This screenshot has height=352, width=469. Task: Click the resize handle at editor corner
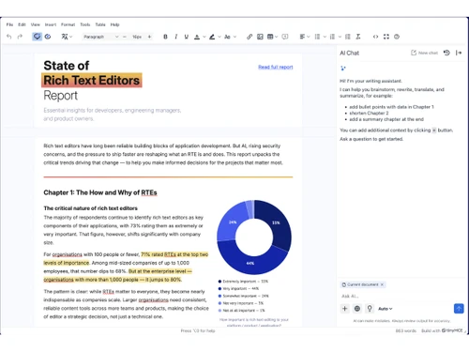coord(465,331)
